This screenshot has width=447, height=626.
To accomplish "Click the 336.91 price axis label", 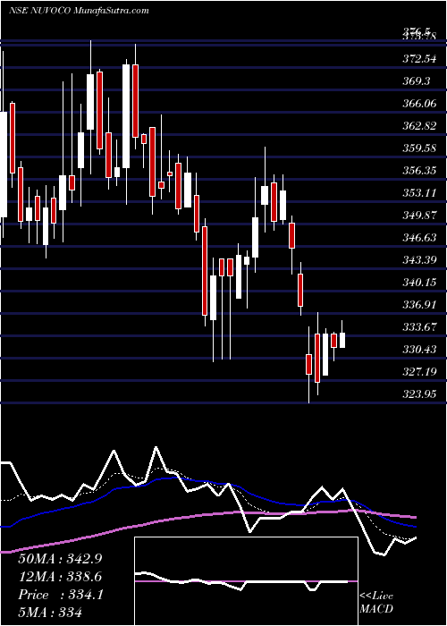I will (x=418, y=305).
